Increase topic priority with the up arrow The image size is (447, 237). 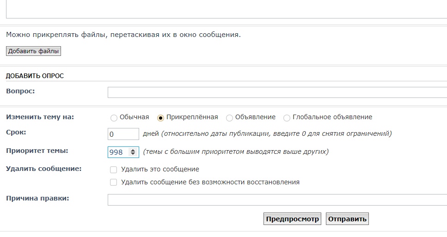tap(133, 150)
